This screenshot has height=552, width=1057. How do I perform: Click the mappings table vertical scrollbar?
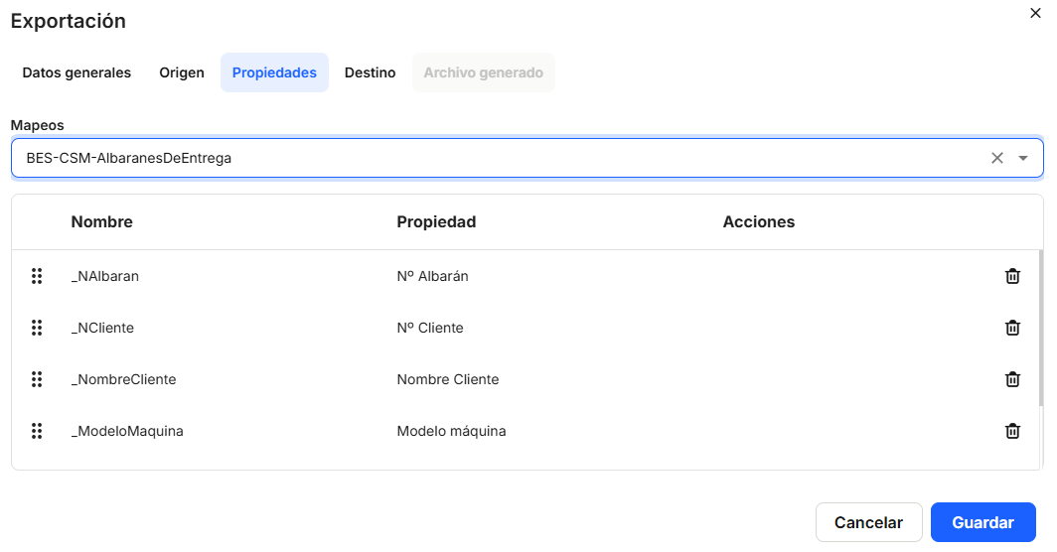coord(1040,328)
